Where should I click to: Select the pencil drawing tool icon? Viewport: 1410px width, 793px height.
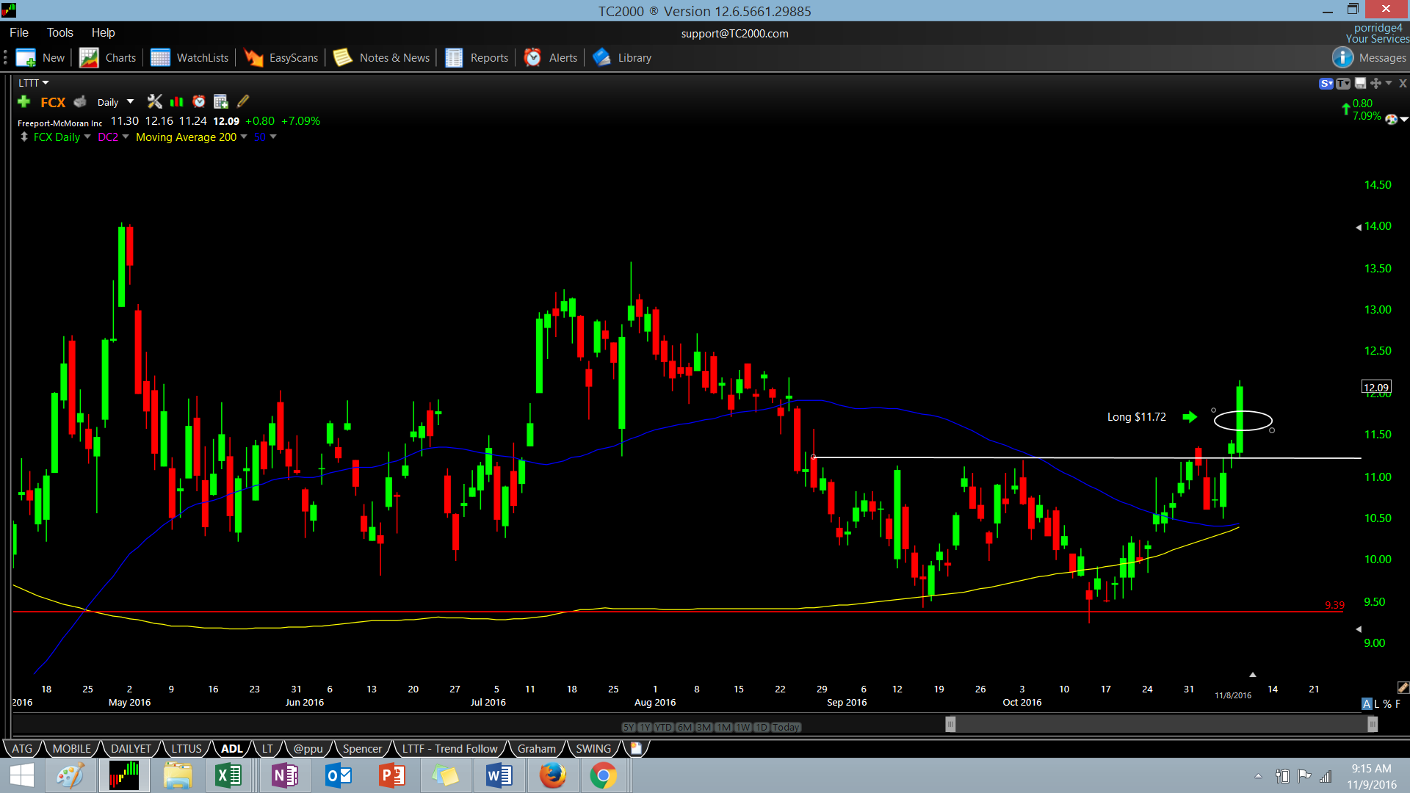pos(243,101)
